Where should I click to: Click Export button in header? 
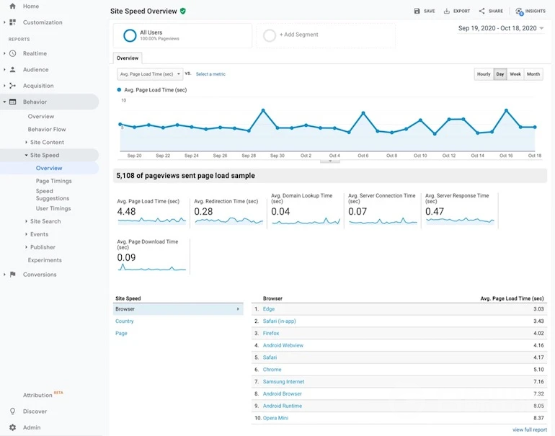[x=457, y=12]
